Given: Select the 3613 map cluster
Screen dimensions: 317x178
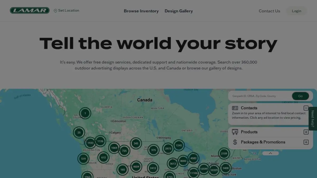Looking at the screenshot, I should pyautogui.click(x=173, y=164).
